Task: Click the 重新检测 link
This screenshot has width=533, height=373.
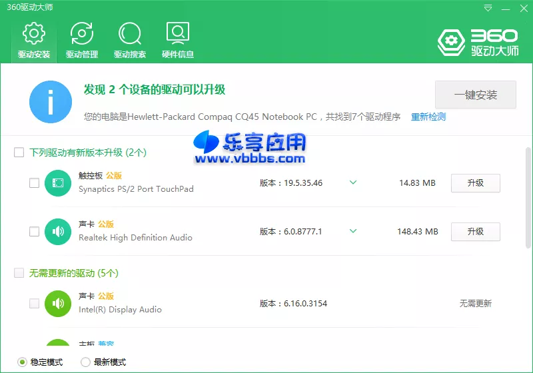Action: tap(428, 117)
